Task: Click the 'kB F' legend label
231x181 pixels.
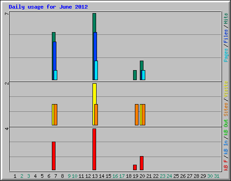Action: (x=226, y=165)
